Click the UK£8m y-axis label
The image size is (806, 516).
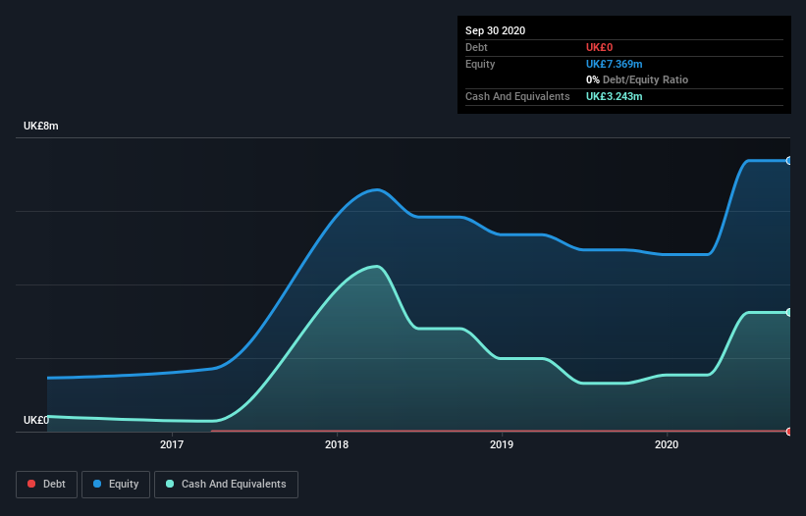coord(41,126)
